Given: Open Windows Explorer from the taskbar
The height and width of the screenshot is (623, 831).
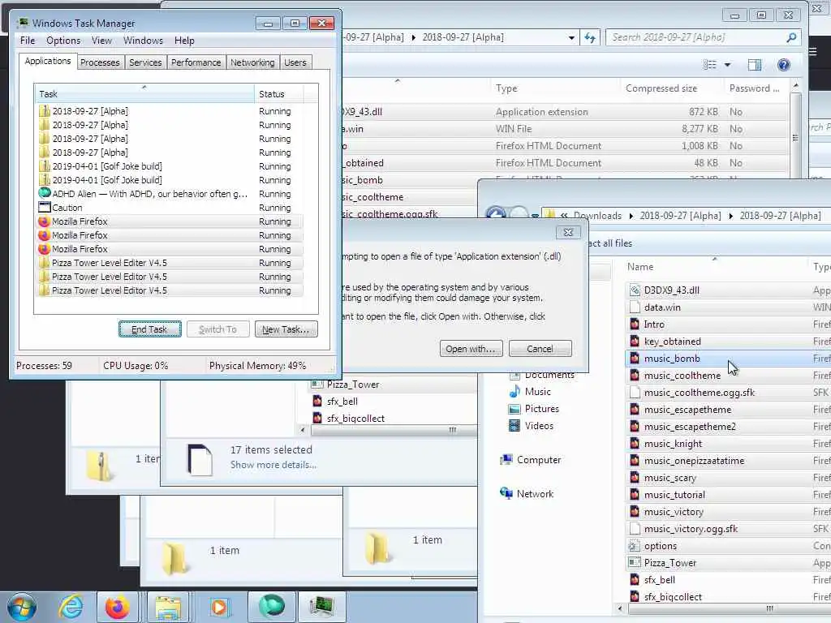Looking at the screenshot, I should tap(168, 607).
